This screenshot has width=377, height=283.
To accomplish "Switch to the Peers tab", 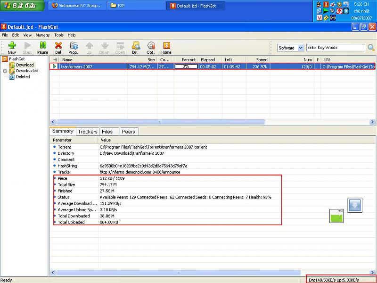I will click(x=128, y=132).
